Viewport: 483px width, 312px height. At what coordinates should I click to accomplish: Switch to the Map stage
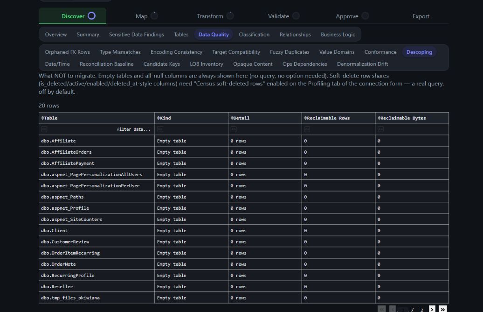point(141,16)
